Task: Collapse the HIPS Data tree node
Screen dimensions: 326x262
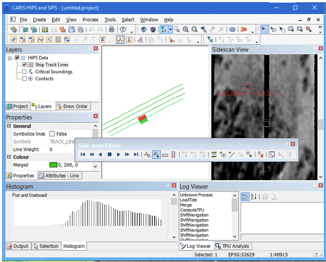Action: [11, 58]
